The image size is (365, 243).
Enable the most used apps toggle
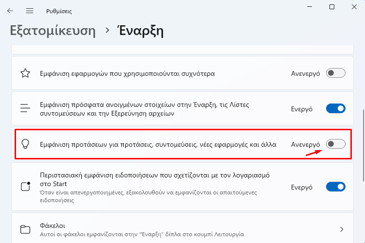[335, 73]
